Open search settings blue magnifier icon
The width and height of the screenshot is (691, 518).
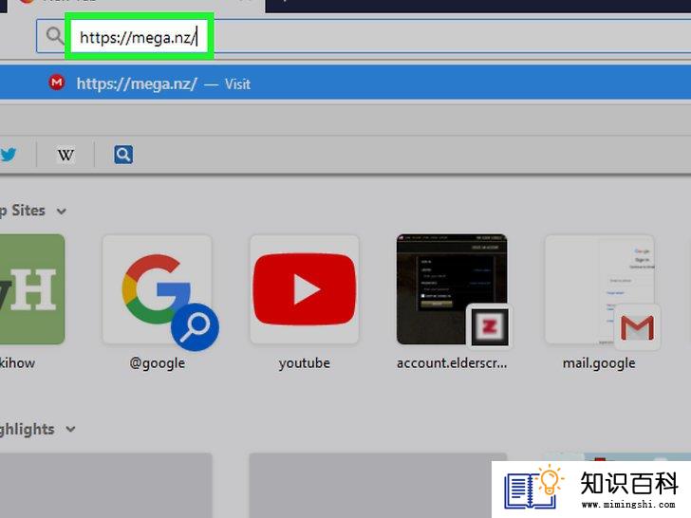[123, 155]
